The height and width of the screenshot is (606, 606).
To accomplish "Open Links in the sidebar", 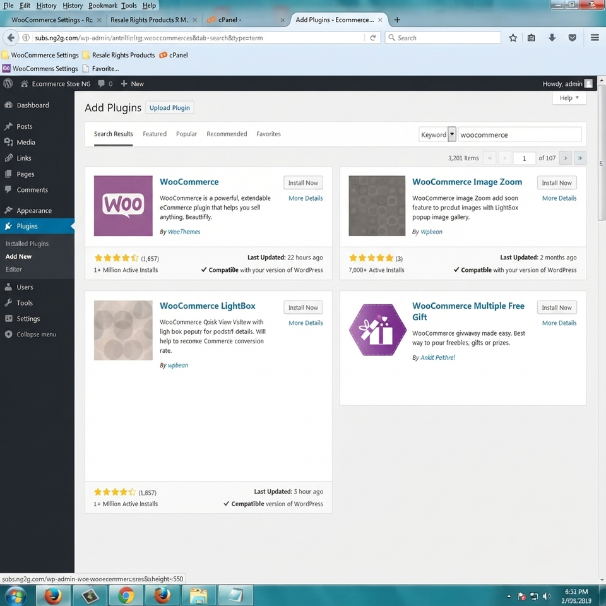I will (23, 158).
